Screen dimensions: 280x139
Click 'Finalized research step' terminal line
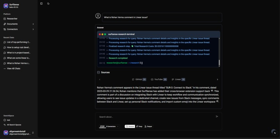pyautogui.click(x=143, y=46)
